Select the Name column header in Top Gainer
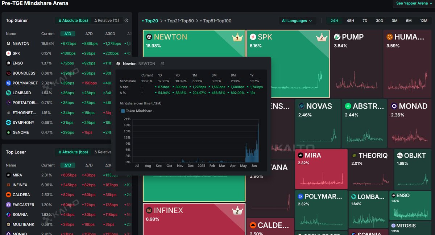435x235 pixels. [11, 34]
